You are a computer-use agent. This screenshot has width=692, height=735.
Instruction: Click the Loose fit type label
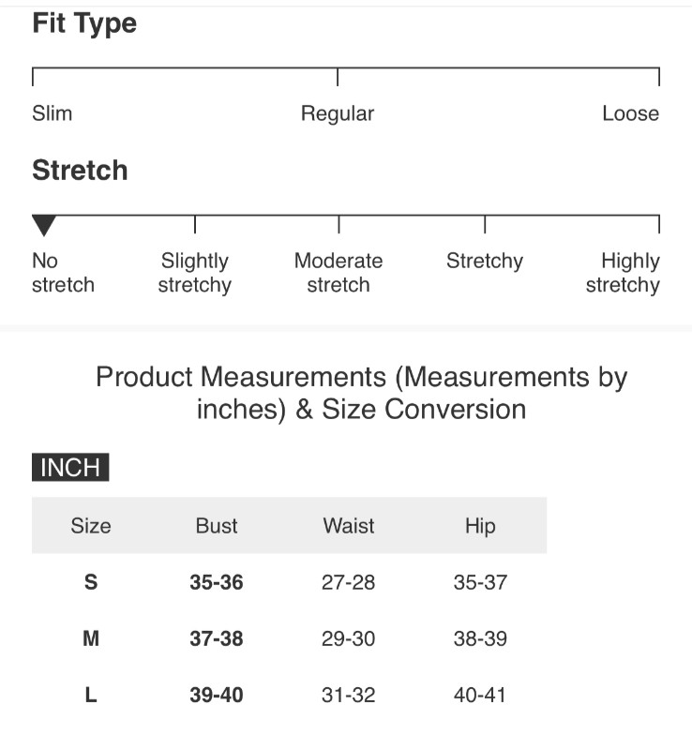point(630,113)
